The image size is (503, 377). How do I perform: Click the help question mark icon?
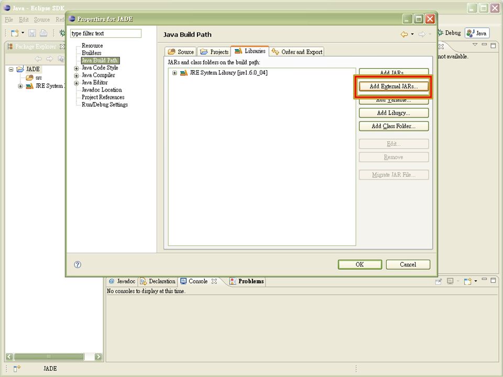pos(78,264)
